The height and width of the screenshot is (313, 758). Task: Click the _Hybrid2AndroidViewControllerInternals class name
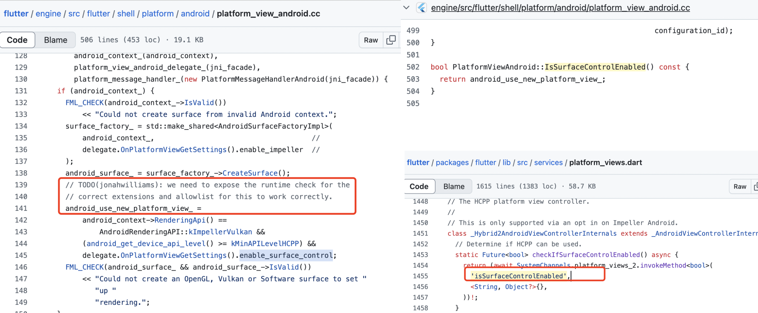pyautogui.click(x=543, y=233)
